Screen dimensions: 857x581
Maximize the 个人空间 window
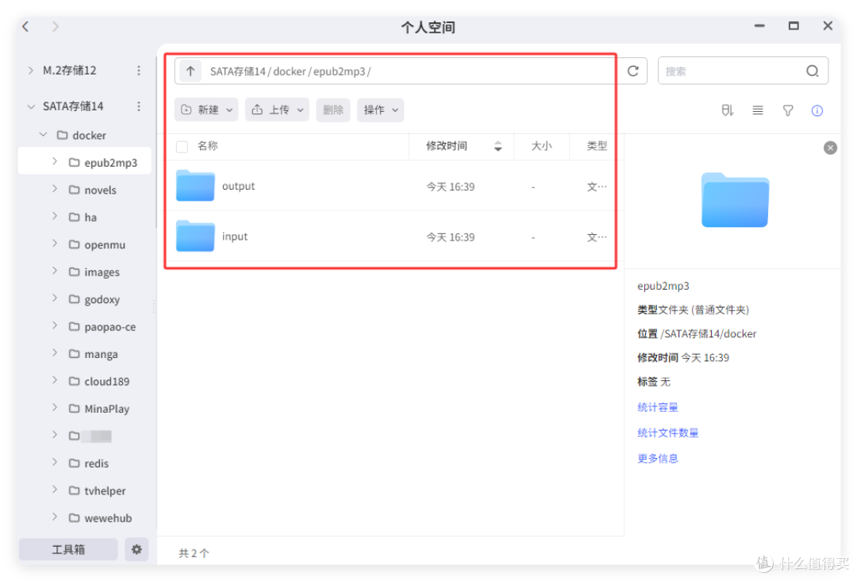click(794, 25)
